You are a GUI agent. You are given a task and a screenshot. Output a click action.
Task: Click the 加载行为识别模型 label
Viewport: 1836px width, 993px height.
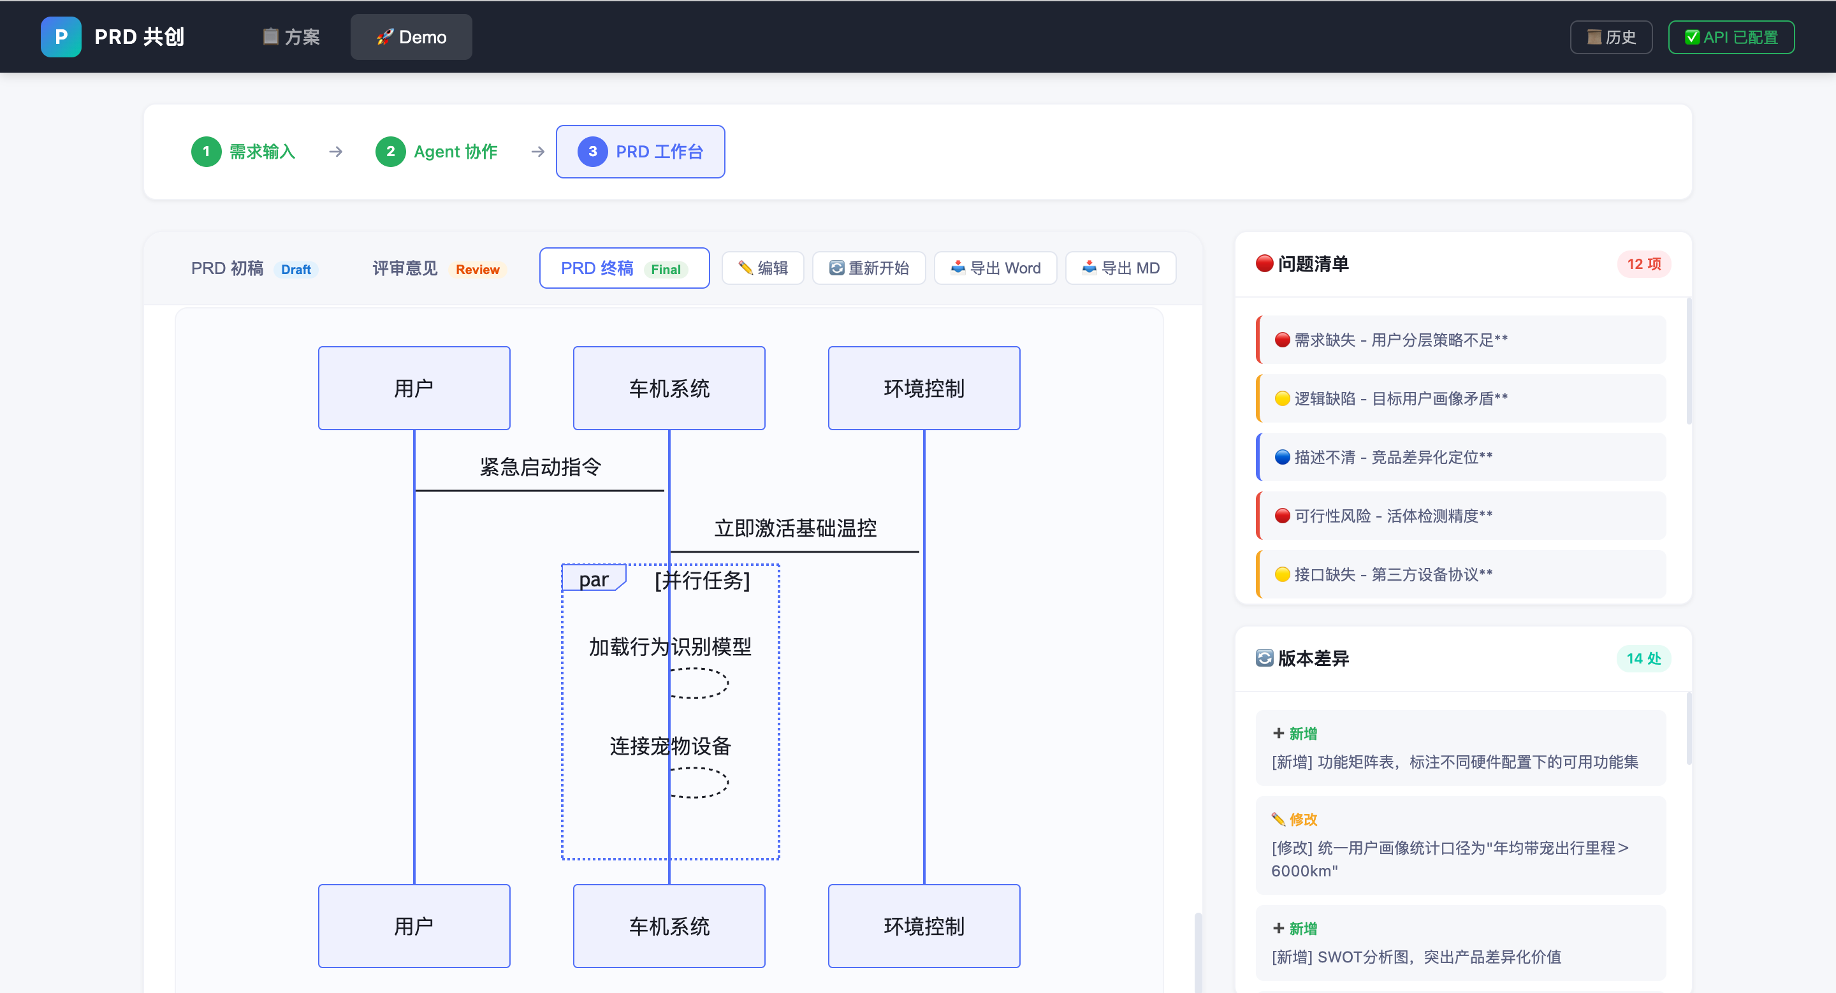(x=670, y=647)
